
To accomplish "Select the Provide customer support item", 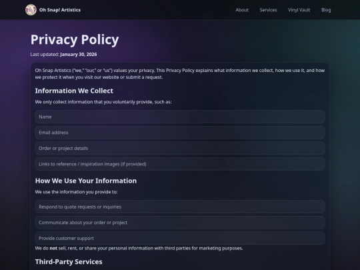I will pos(180,238).
